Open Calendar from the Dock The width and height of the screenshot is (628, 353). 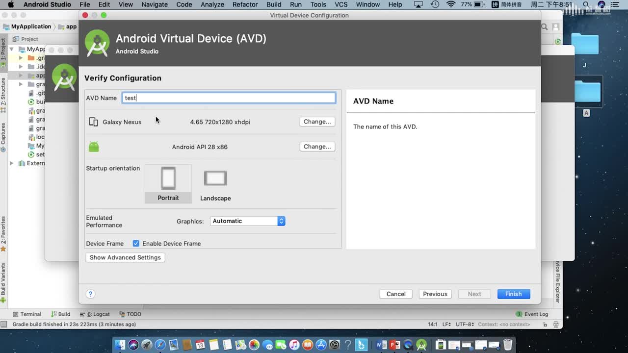point(200,345)
